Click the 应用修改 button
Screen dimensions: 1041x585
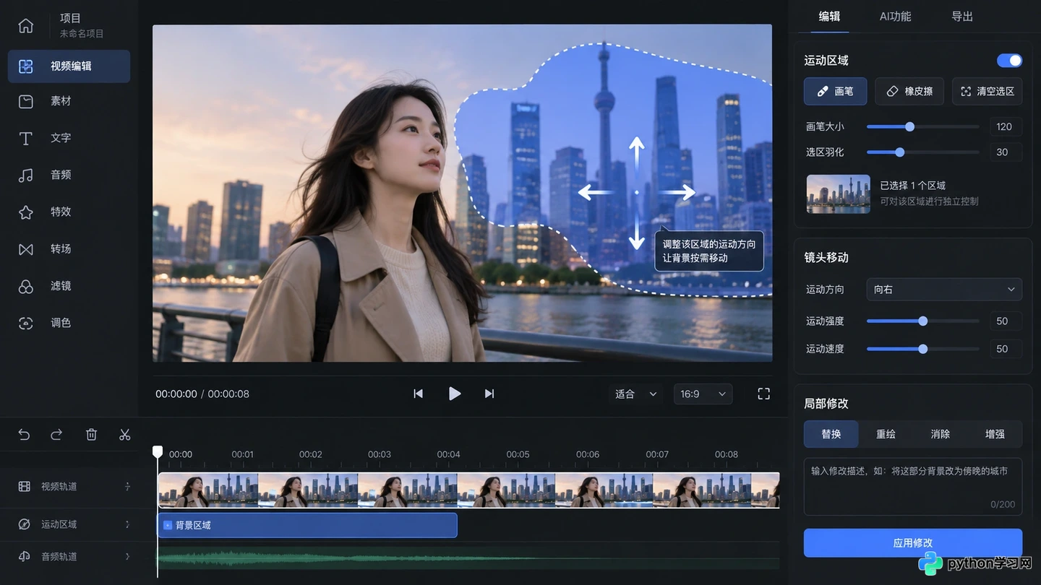913,543
